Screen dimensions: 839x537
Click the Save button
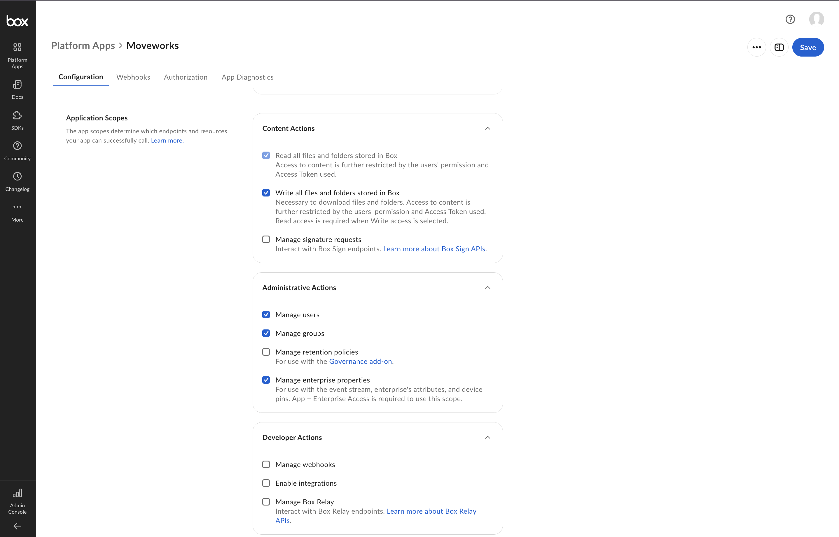808,48
